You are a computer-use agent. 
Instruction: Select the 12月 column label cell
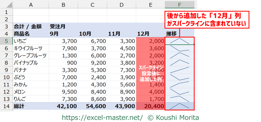point(150,34)
